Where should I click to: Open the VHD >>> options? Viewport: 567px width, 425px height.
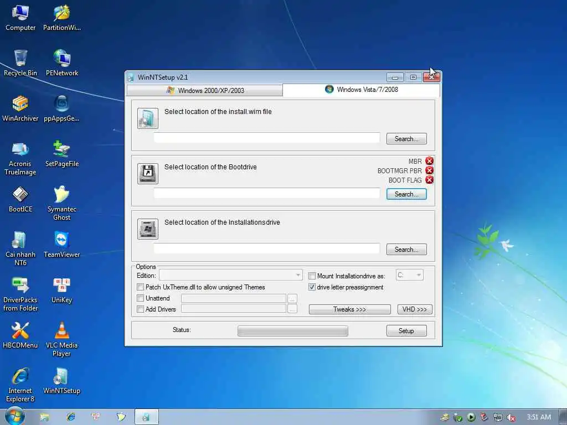point(415,309)
